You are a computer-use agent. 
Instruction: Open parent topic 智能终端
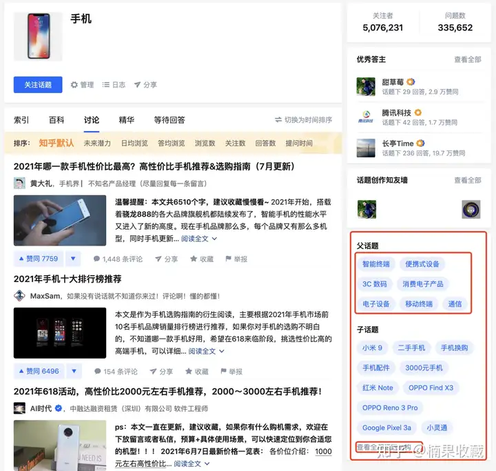(376, 264)
